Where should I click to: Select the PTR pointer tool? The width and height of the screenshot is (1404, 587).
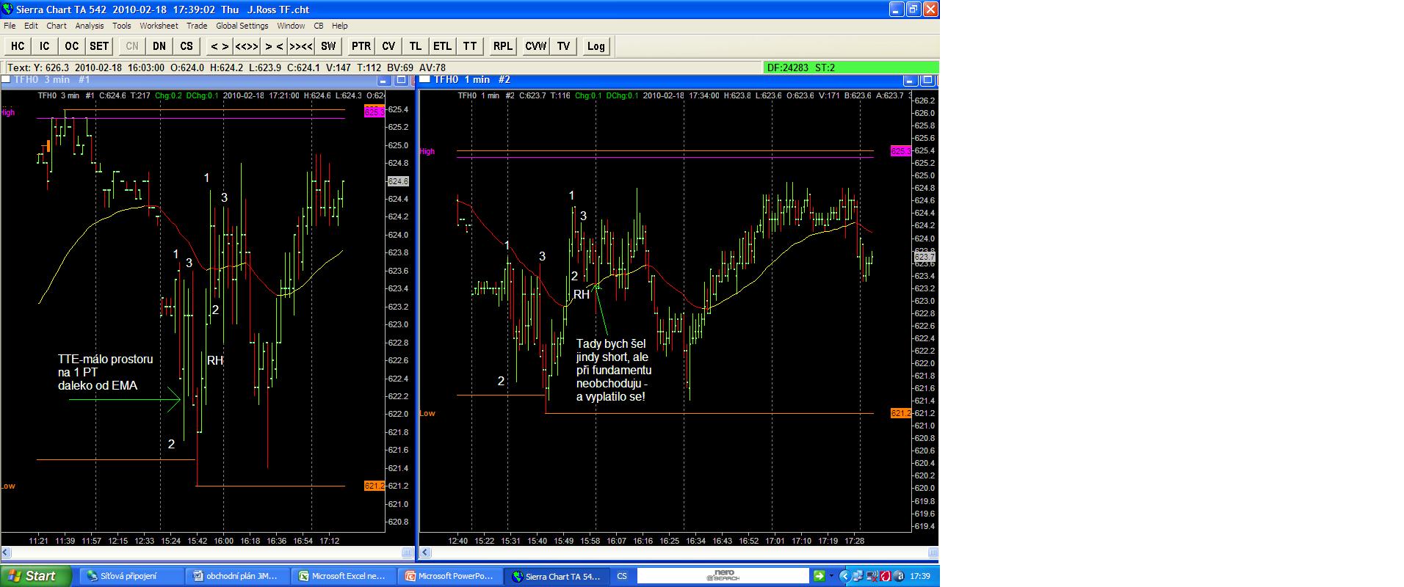361,46
